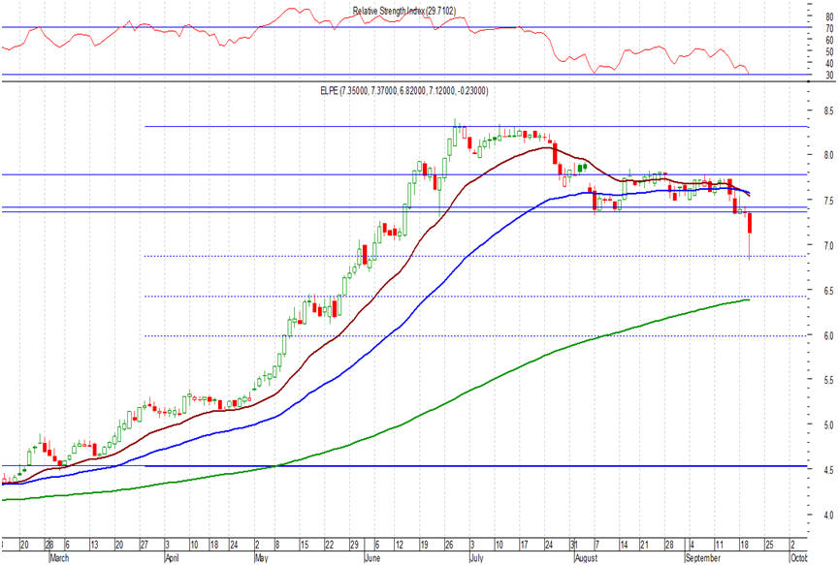Viewport: 838px width, 565px height.
Task: Click the March month label
Action: coord(59,558)
